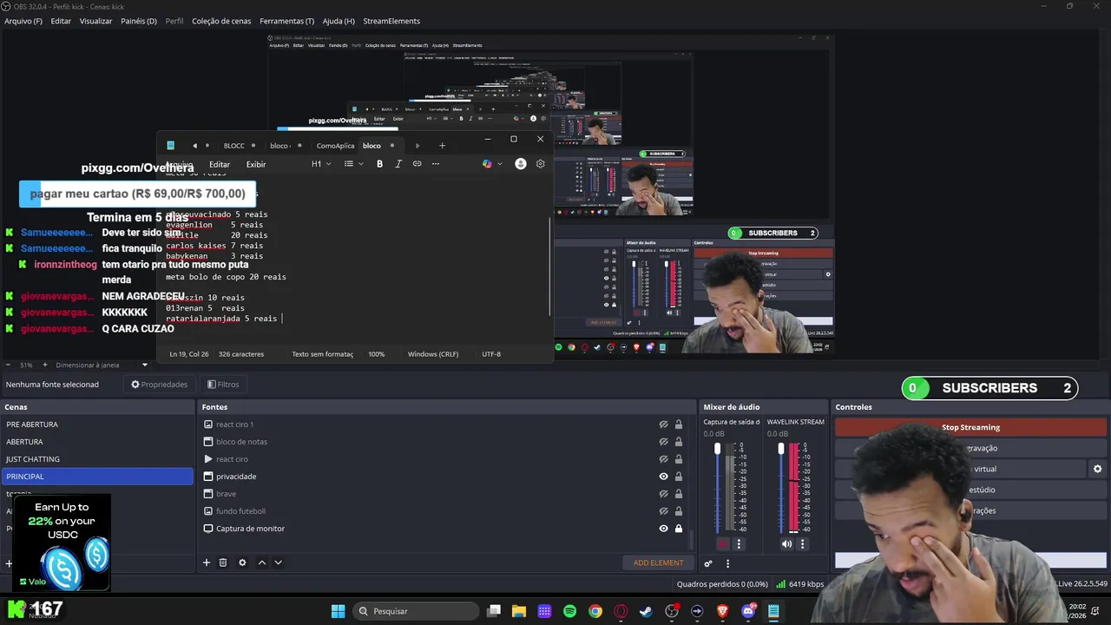The height and width of the screenshot is (625, 1111).
Task: Open Windows Start menu
Action: [x=339, y=611]
